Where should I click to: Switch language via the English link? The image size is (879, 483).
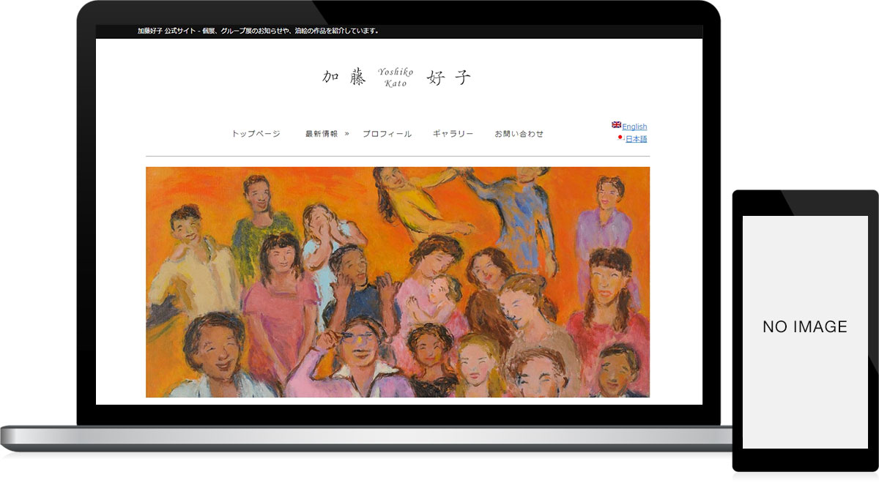(634, 127)
